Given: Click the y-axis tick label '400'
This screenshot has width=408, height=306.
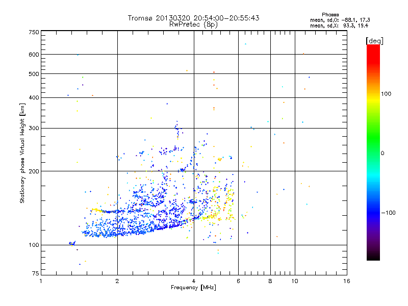Looking at the screenshot, I should (34, 98).
